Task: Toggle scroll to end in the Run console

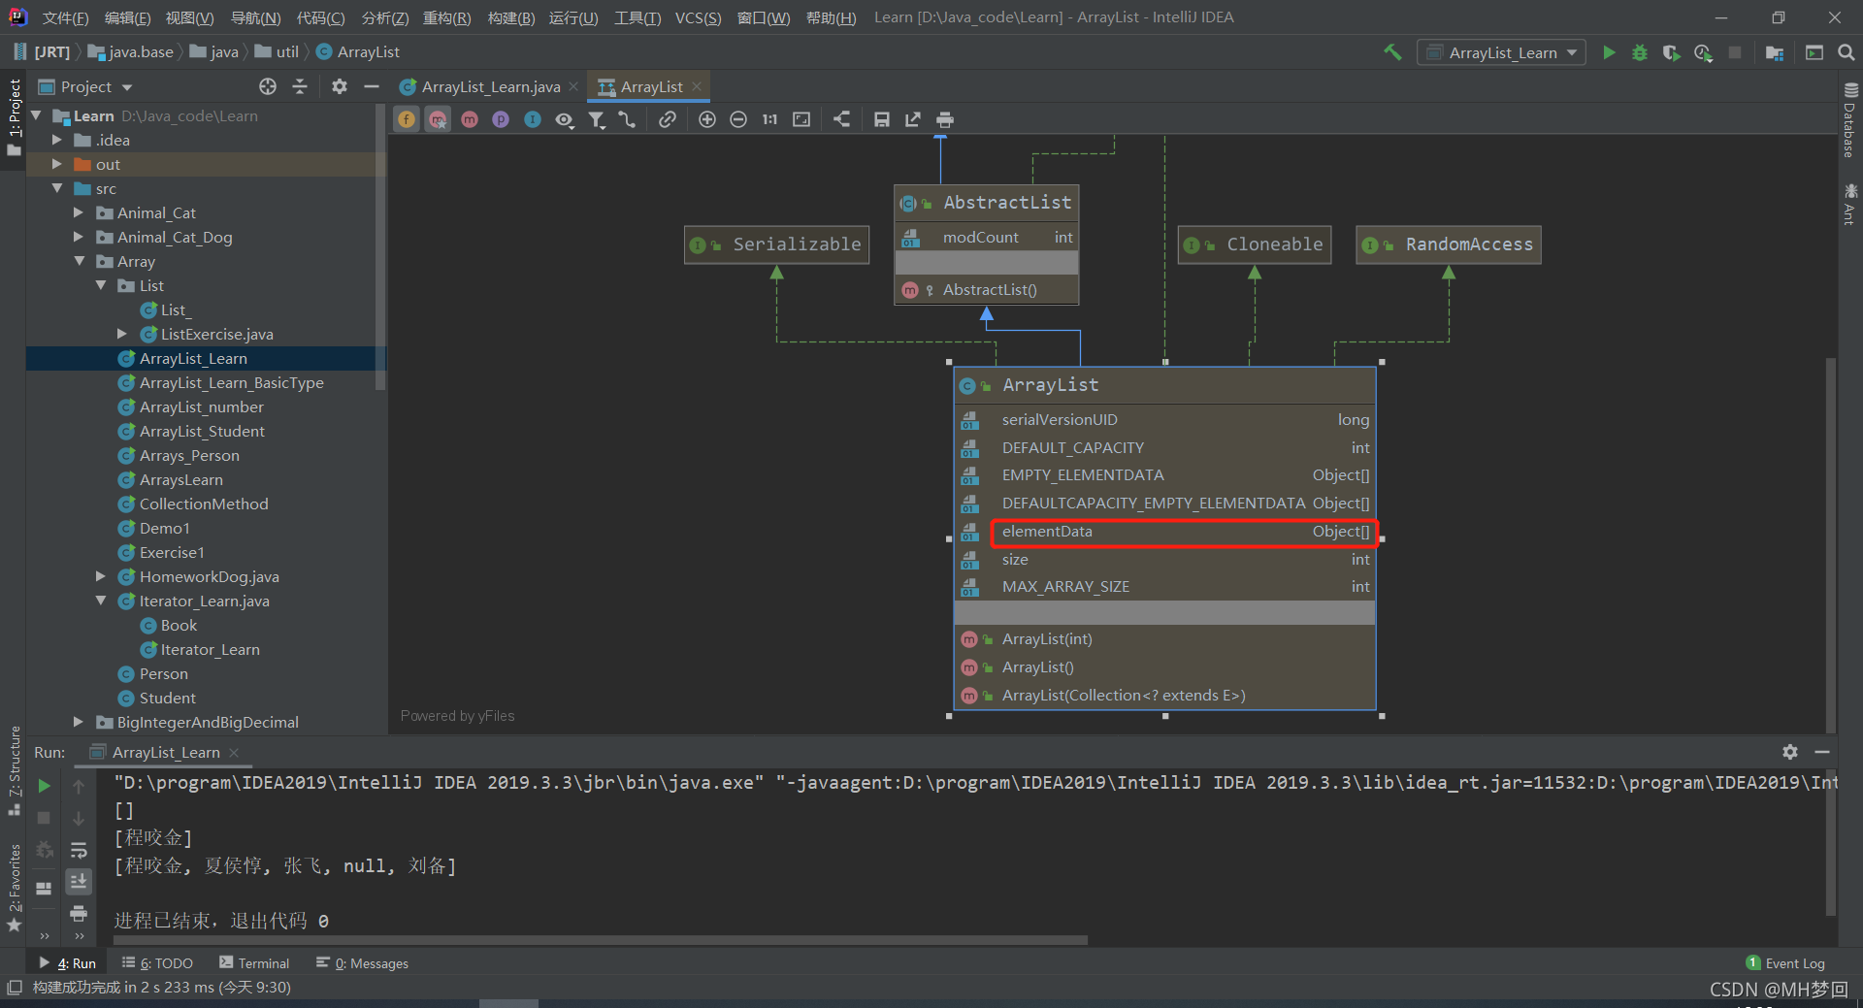Action: click(79, 881)
